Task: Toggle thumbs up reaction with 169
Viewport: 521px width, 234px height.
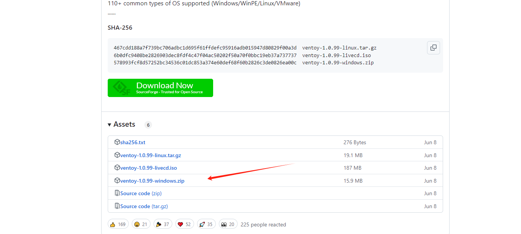Action: (x=118, y=224)
